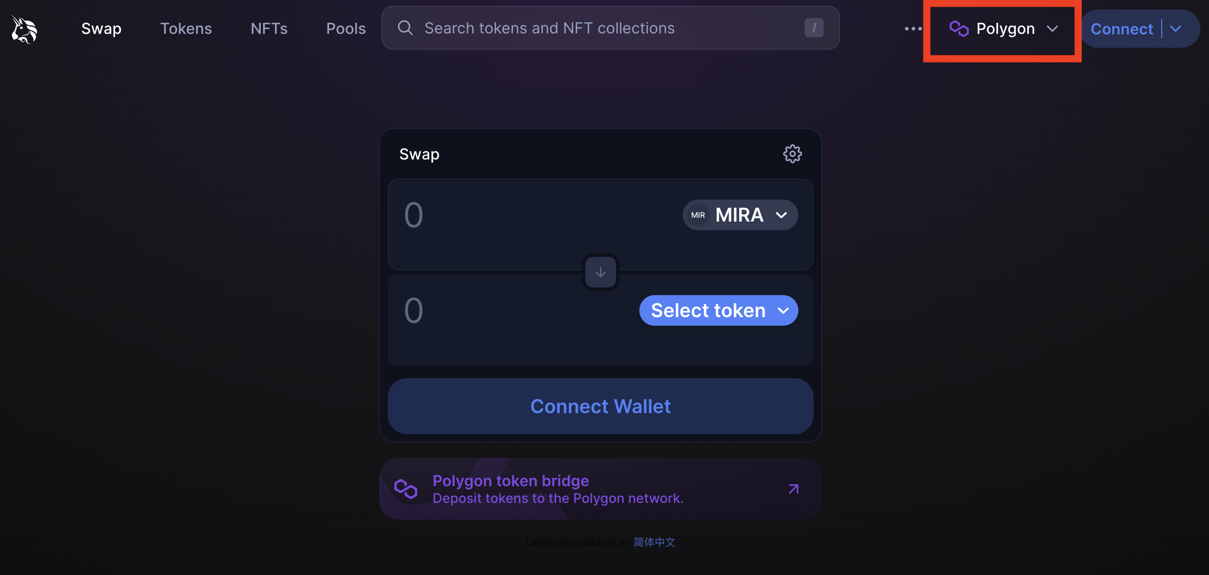1209x575 pixels.
Task: Open the Select token dropdown
Action: coord(718,311)
